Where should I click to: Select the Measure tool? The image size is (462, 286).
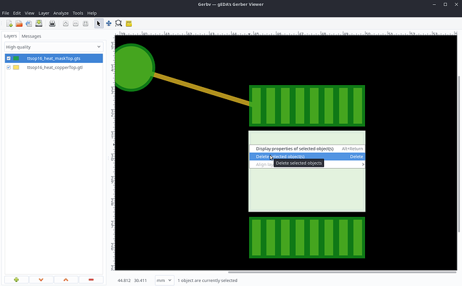click(129, 23)
